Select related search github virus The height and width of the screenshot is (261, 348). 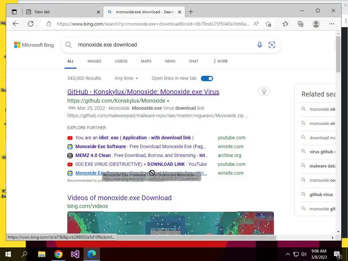pos(321,194)
